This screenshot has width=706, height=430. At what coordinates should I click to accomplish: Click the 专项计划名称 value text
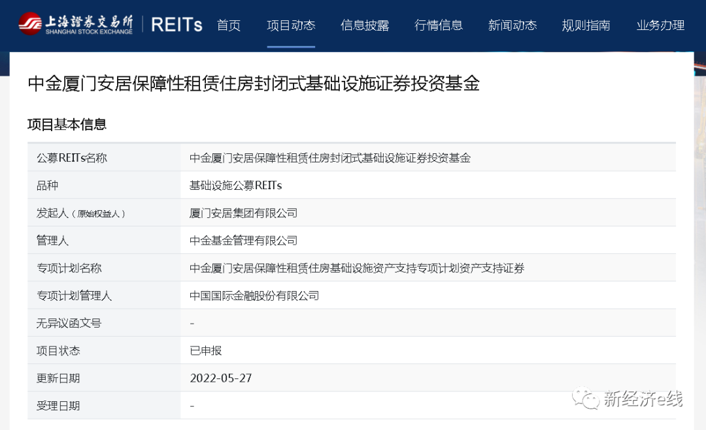[356, 268]
